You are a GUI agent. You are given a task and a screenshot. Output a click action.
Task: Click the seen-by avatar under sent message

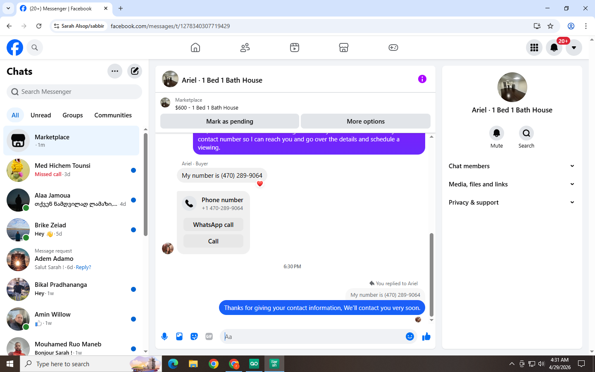(418, 320)
